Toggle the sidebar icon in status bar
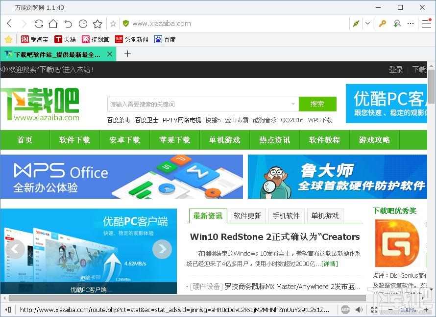The image size is (436, 317). (x=8, y=310)
